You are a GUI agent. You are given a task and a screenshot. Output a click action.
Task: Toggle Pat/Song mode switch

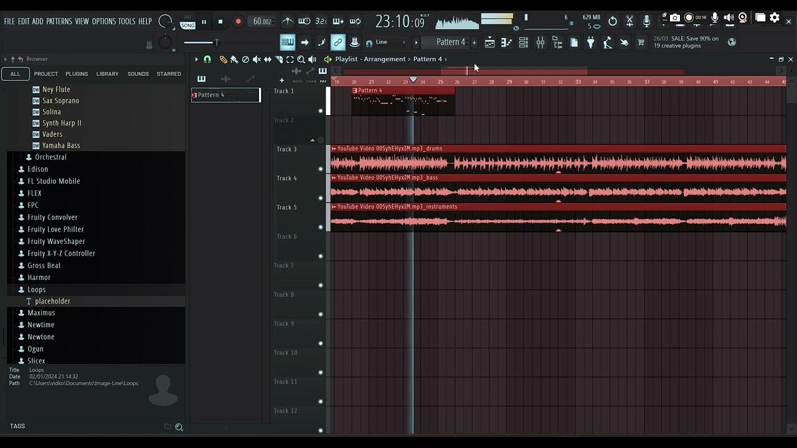pyautogui.click(x=187, y=22)
